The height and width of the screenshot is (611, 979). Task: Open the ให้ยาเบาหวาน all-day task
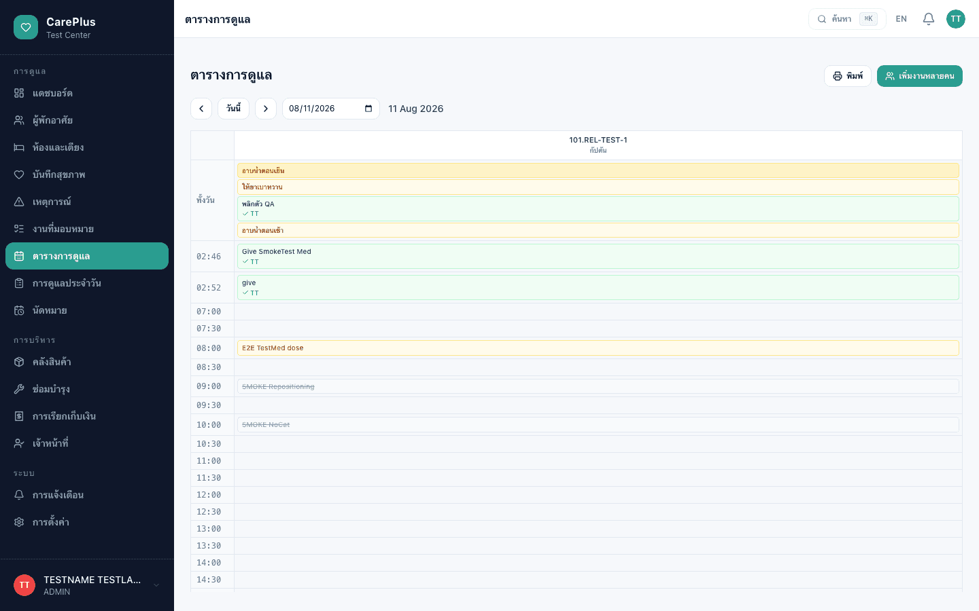[598, 187]
